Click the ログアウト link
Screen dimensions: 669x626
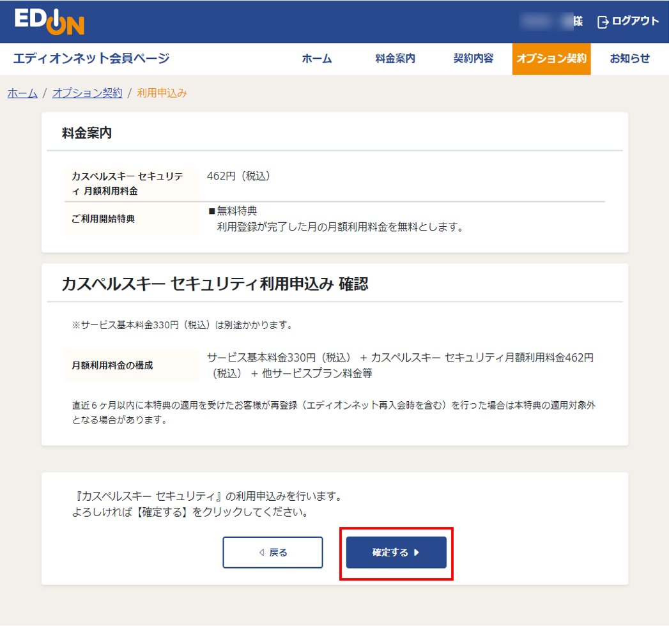[634, 21]
